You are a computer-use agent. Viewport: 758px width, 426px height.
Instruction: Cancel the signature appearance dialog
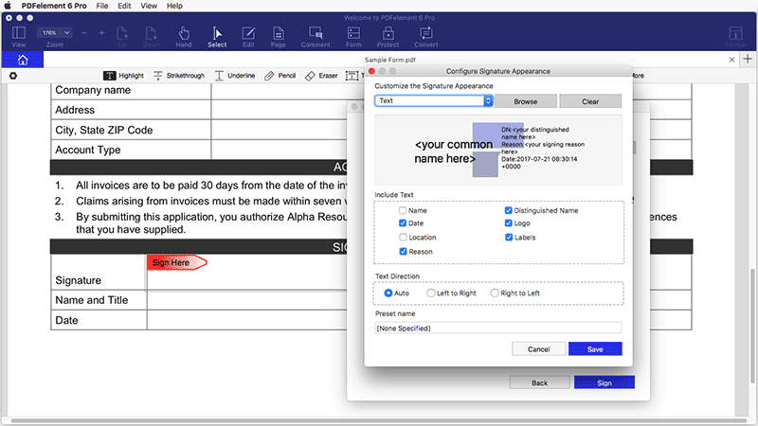538,349
